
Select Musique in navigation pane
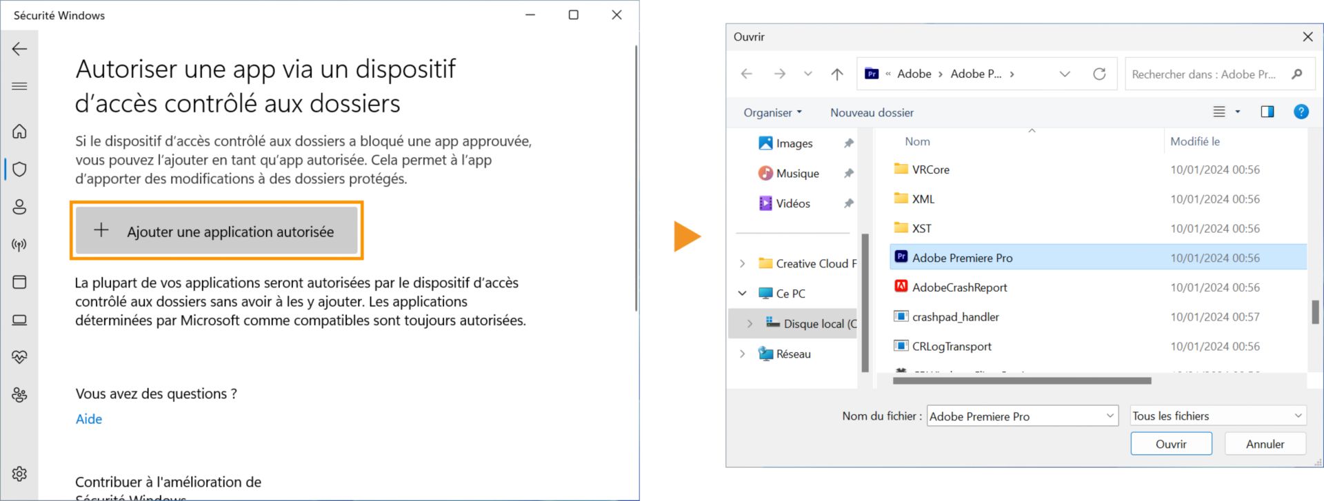788,173
